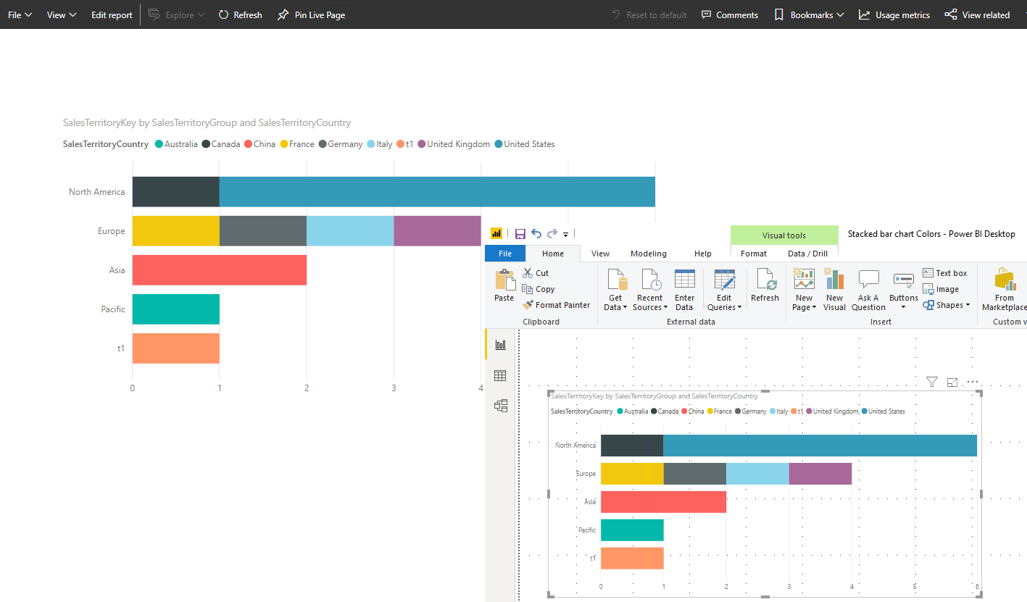
Task: Open Comments in the web toolbar
Action: click(729, 14)
